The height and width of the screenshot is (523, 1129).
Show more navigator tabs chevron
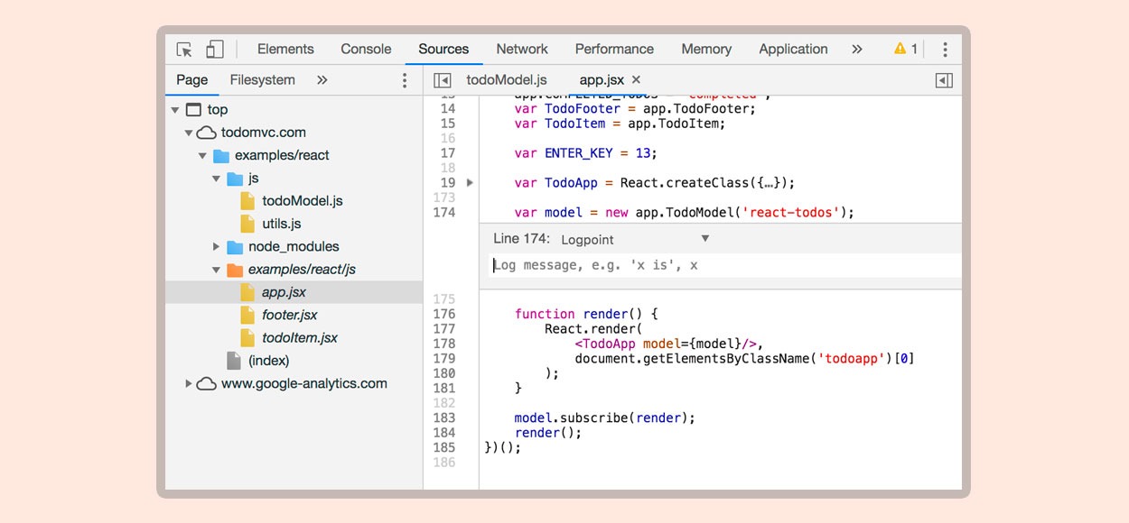(322, 80)
